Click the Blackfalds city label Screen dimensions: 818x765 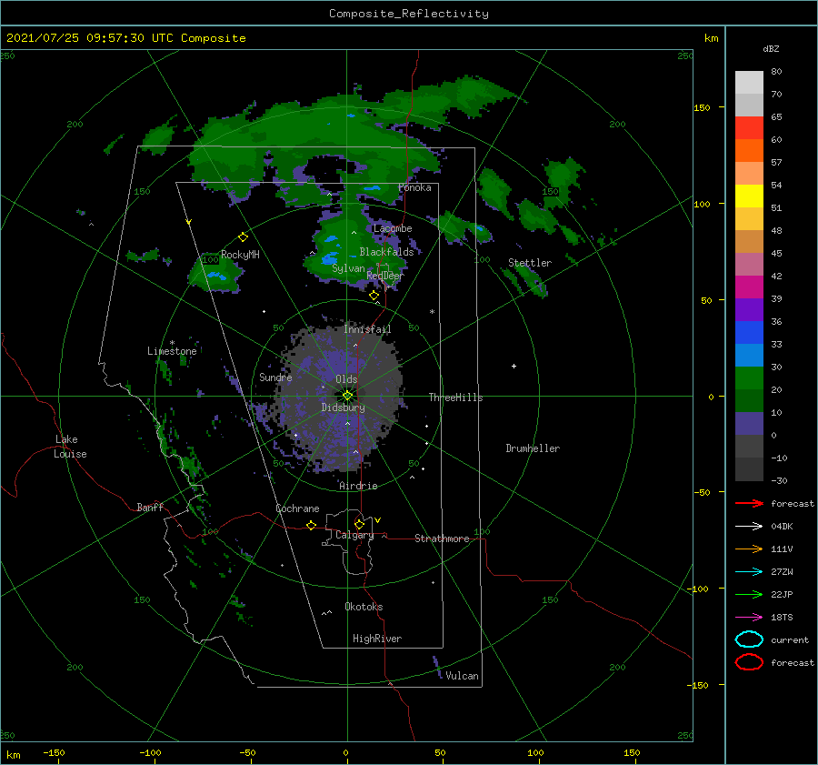pos(386,252)
